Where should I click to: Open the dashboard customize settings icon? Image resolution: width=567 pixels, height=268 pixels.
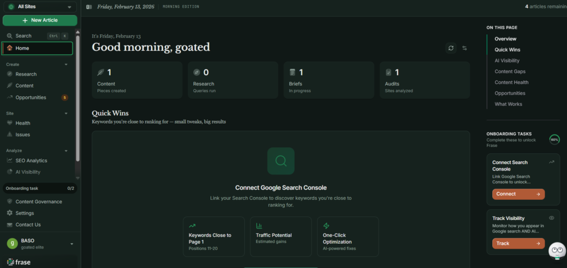point(465,48)
